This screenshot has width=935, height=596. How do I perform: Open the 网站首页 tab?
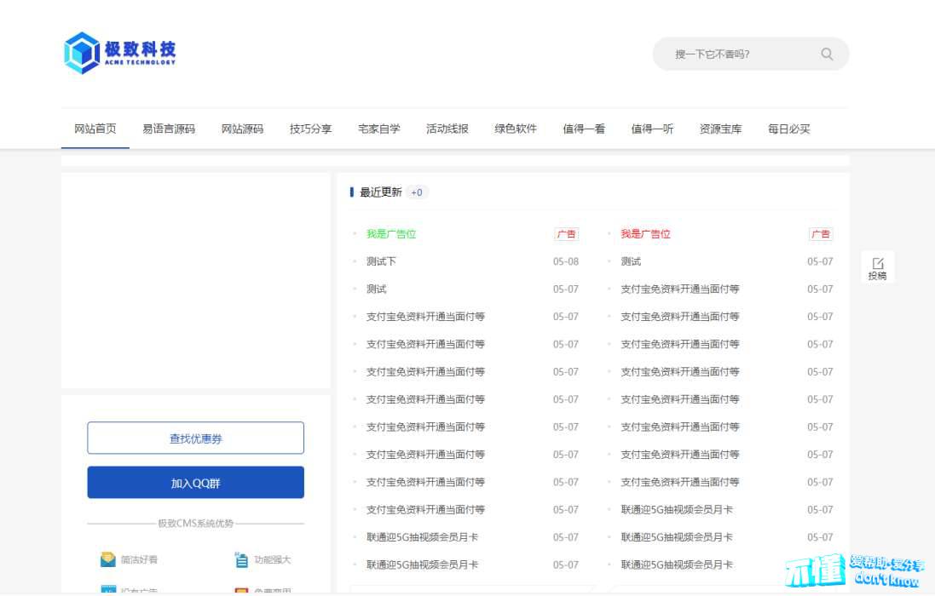95,129
